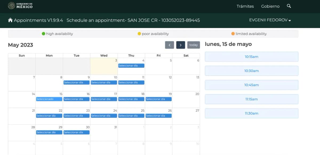Go to previous month with left arrow
320x155 pixels.
(x=170, y=45)
